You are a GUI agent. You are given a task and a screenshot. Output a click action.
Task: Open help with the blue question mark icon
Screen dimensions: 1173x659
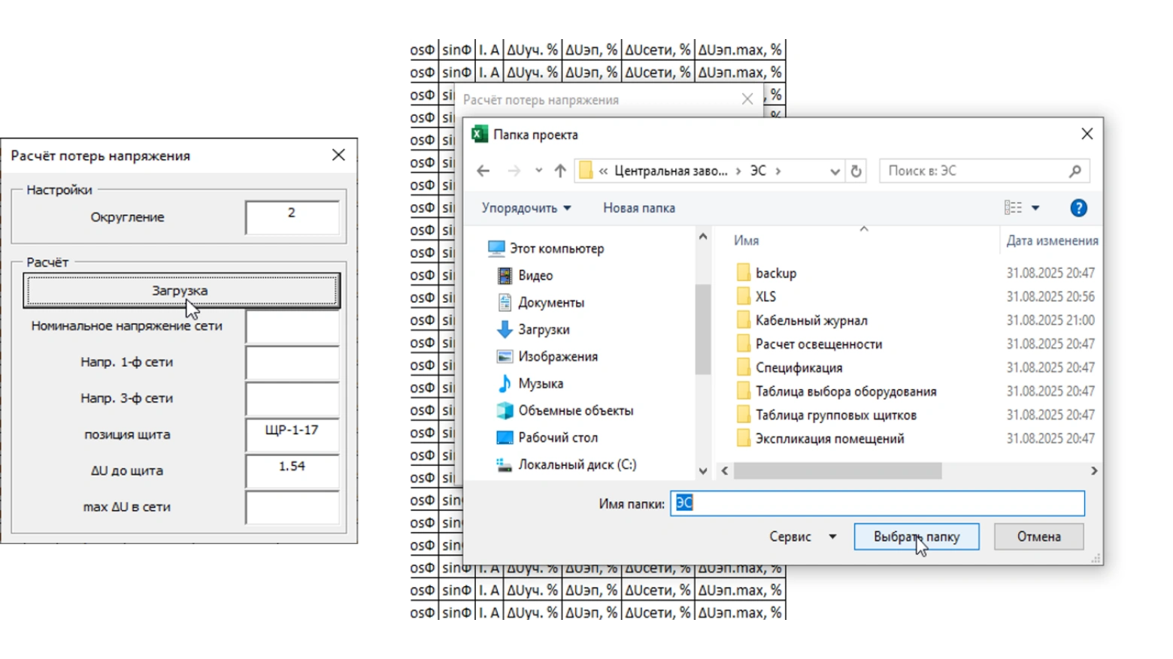[1078, 208]
